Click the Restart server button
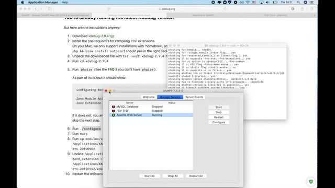The width and height of the screenshot is (335, 188). point(219,117)
